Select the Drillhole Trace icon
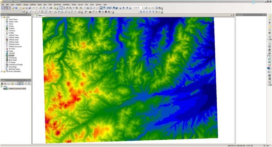The image size is (272, 147). [7, 35]
